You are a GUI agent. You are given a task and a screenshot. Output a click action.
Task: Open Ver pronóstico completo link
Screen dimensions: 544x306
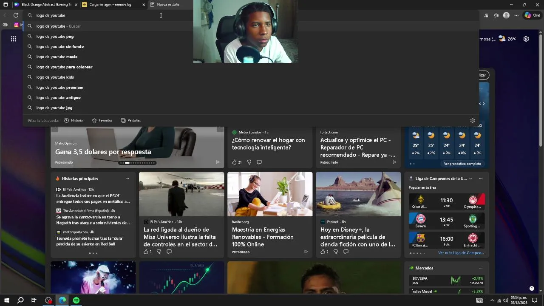click(x=462, y=164)
